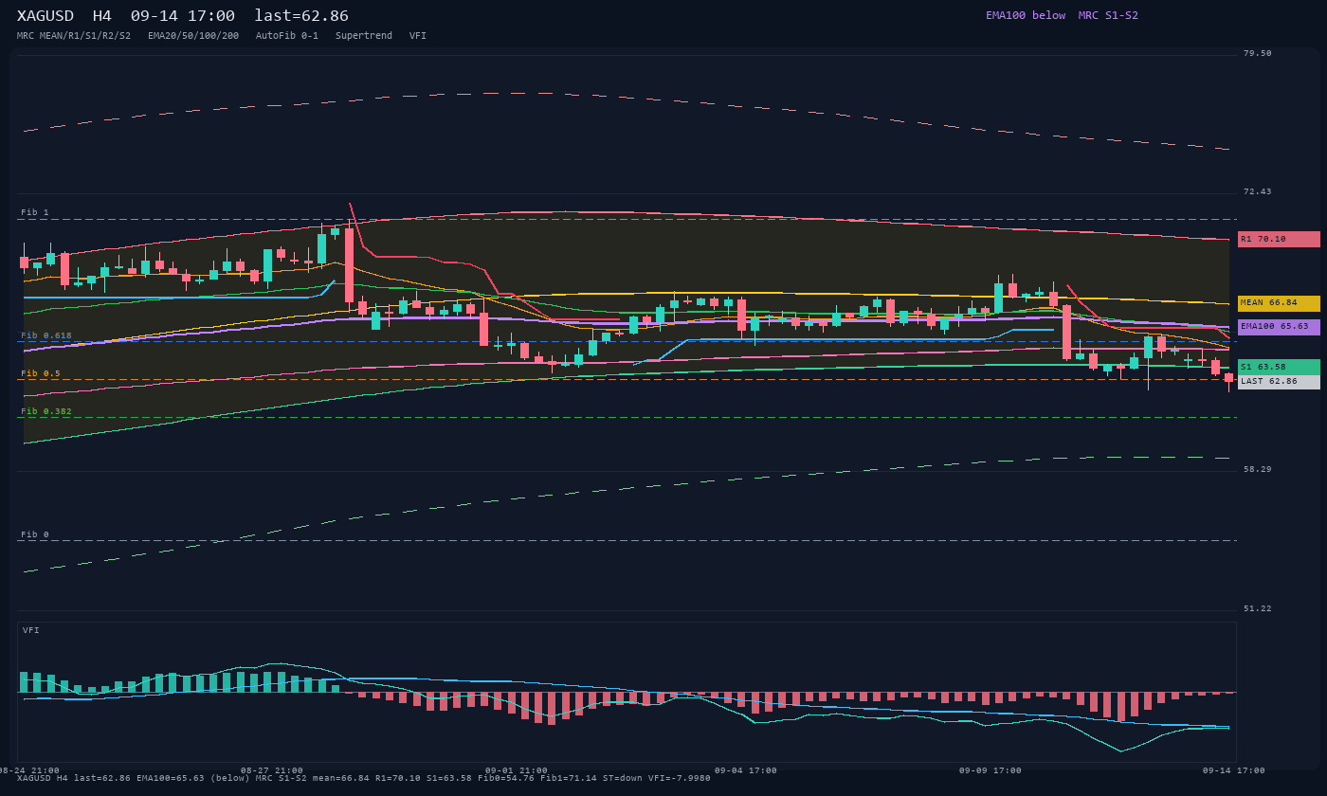Click the green S1 63.58 price tag
The image size is (1327, 796).
coord(1279,367)
